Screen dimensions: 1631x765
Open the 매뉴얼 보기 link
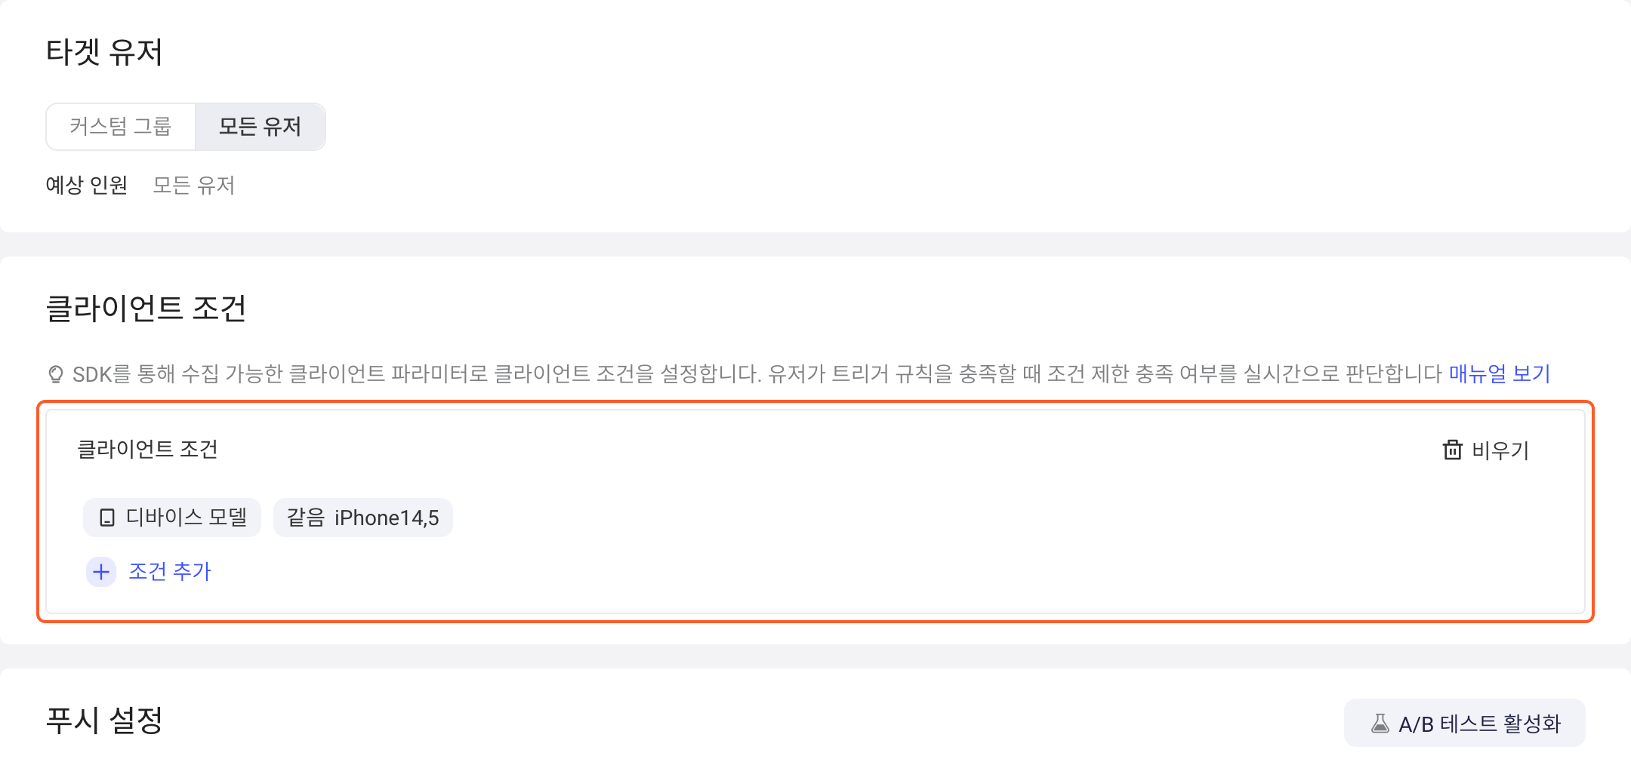[1500, 373]
